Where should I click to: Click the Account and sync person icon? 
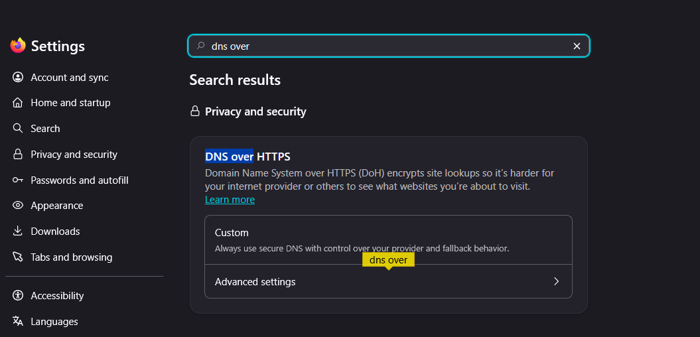(x=17, y=77)
